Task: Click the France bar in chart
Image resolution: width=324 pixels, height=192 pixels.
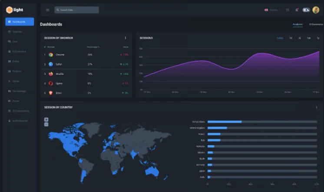Action: pyautogui.click(x=214, y=134)
